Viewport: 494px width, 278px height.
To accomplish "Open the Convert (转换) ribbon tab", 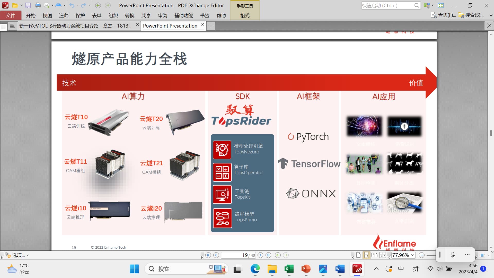I will (x=130, y=15).
